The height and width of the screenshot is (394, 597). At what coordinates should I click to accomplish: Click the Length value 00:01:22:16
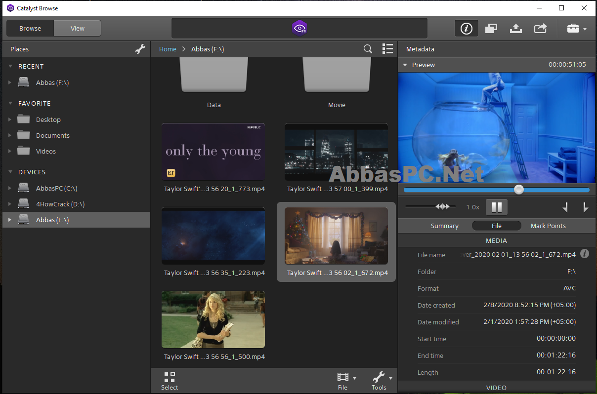pos(556,372)
